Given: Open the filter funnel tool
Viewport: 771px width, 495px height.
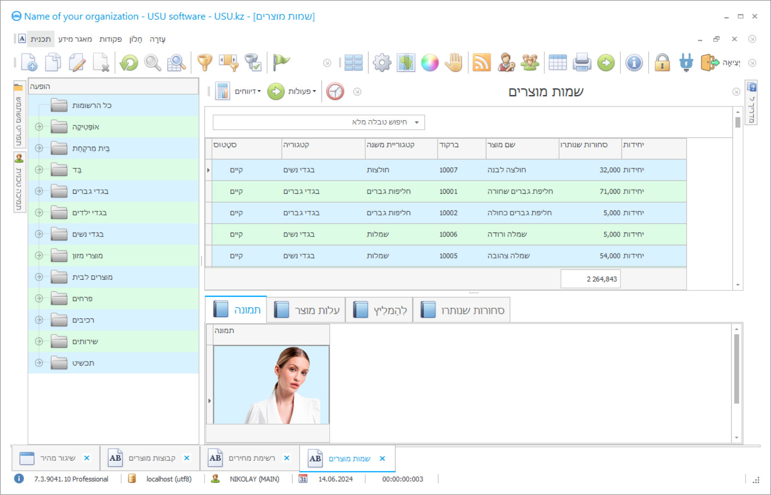Looking at the screenshot, I should [205, 63].
